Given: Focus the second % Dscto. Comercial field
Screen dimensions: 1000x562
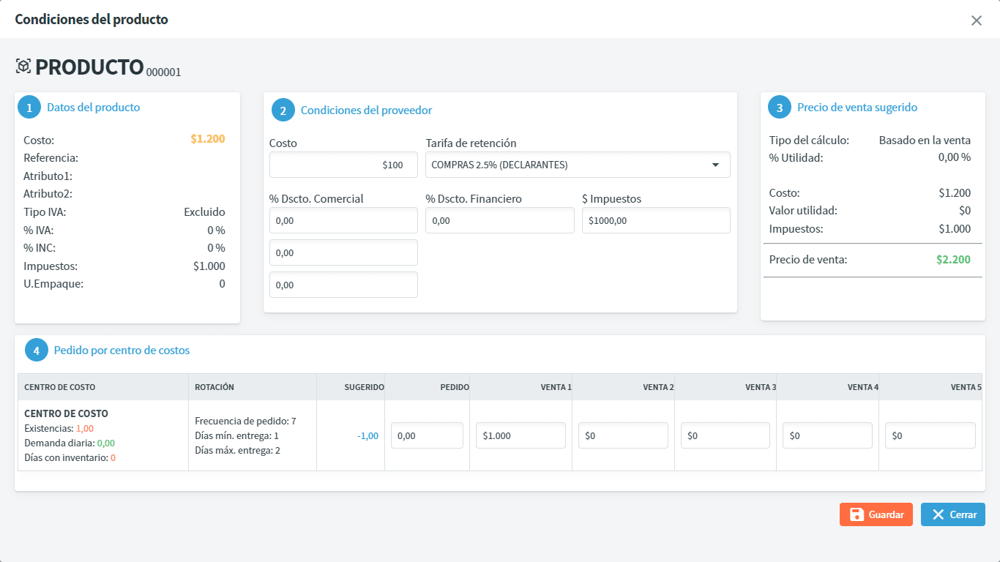Looking at the screenshot, I should coord(343,252).
